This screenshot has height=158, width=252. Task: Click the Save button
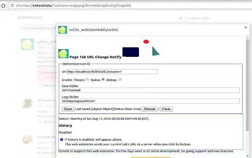68,109
